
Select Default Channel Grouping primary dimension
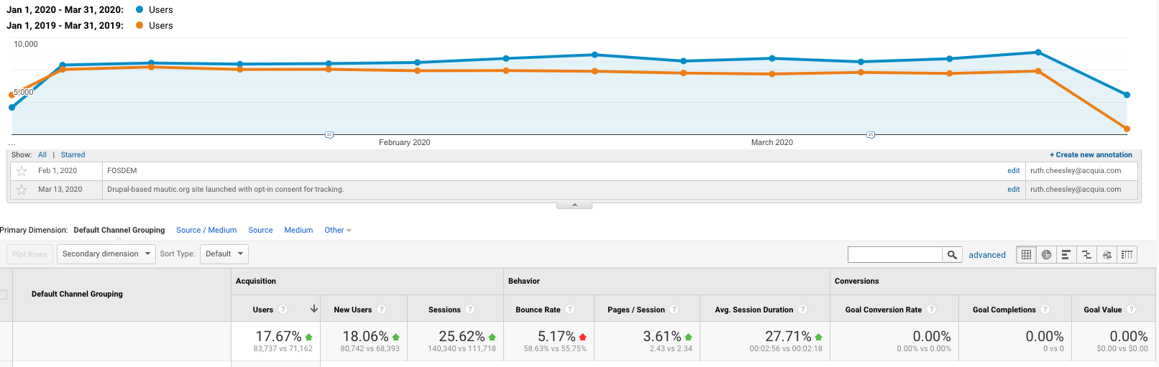(119, 231)
